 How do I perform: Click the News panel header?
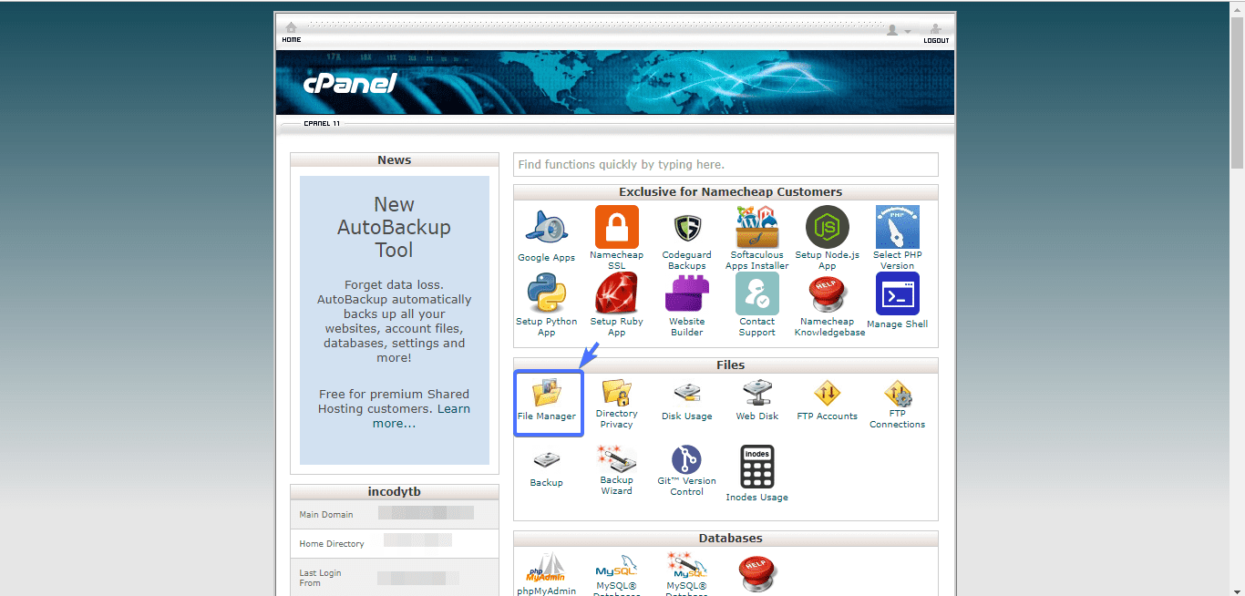click(x=395, y=160)
